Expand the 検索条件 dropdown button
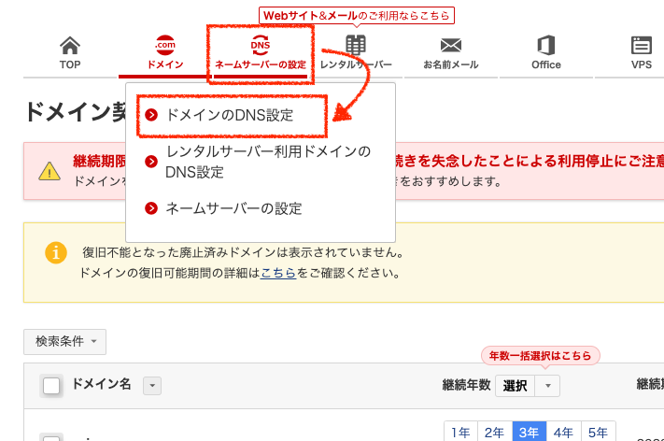The width and height of the screenshot is (664, 441). (x=64, y=341)
